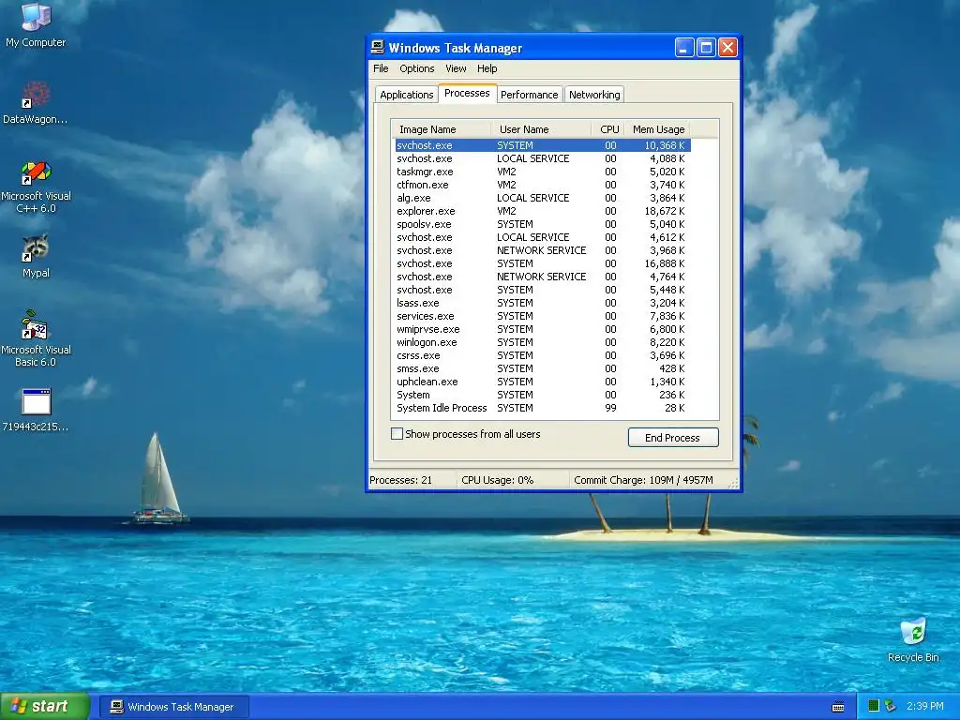Select the taskmgr.exe process row
The width and height of the screenshot is (960, 720).
tap(543, 172)
